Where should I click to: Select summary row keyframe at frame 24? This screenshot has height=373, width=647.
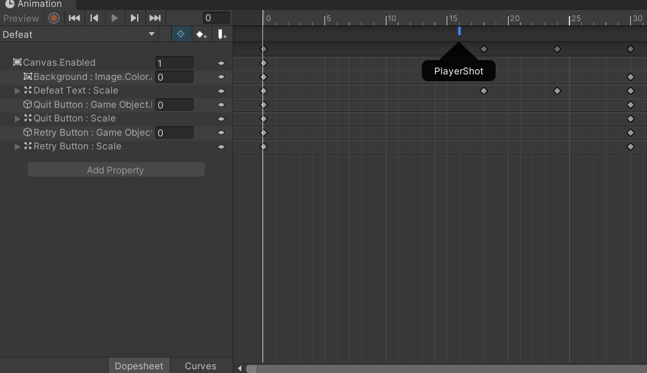tap(557, 49)
